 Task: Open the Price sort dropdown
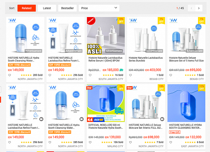(99, 8)
